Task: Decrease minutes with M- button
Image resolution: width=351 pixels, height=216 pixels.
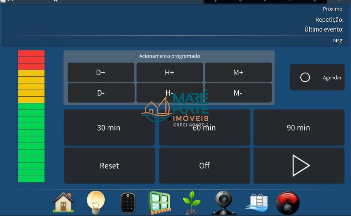Action: click(x=238, y=93)
